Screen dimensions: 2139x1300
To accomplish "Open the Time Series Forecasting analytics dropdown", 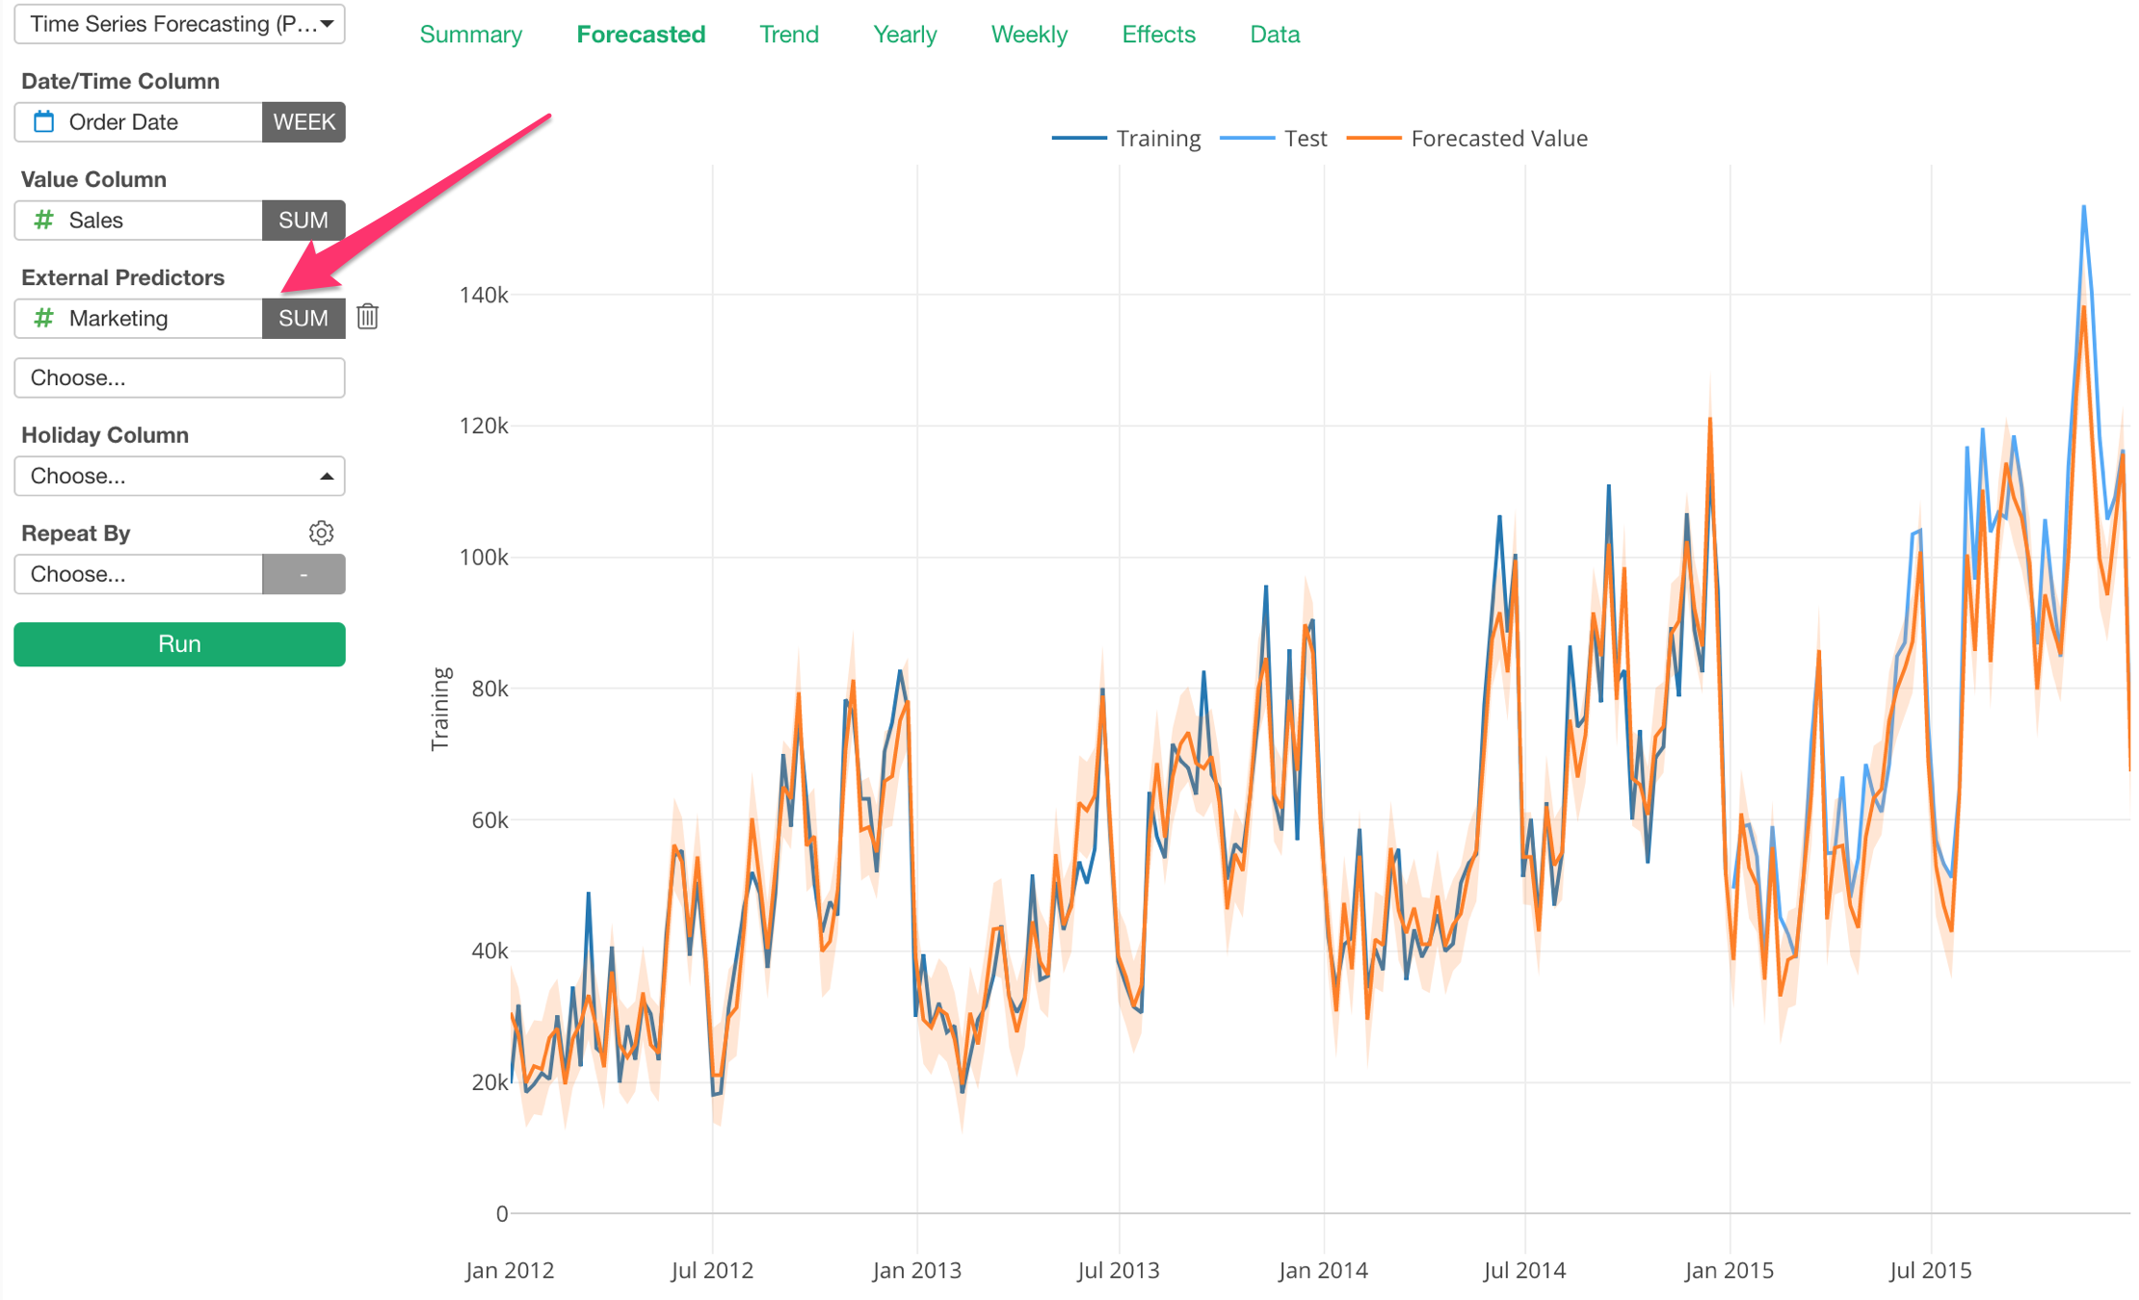I will pyautogui.click(x=179, y=24).
